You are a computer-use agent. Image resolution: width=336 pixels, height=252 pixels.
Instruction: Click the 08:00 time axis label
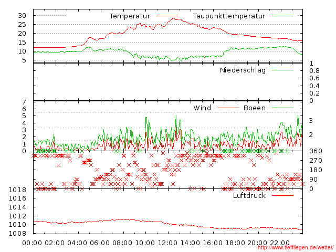click(x=122, y=243)
